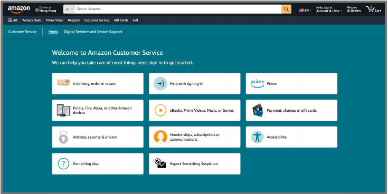Click the orange search magnifier button
The height and width of the screenshot is (194, 388).
click(286, 9)
